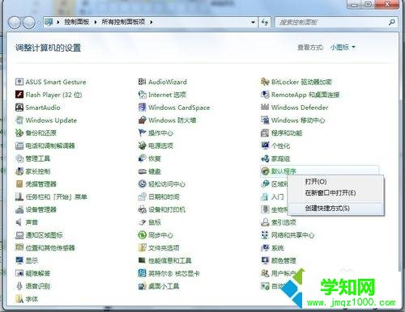
Task: Open the 凭据管理器 link
Action: [40, 184]
